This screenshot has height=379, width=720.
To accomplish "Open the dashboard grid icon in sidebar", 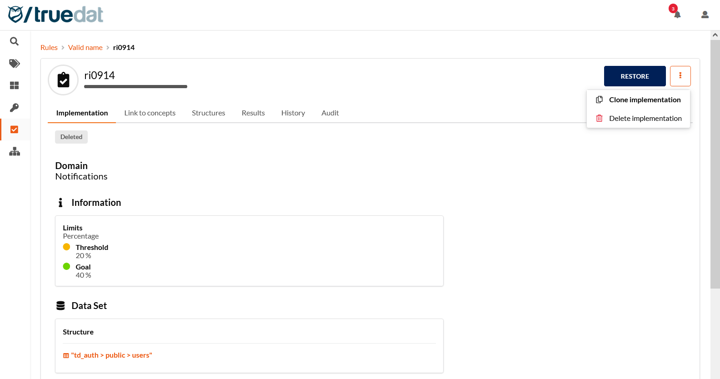I will [x=15, y=85].
